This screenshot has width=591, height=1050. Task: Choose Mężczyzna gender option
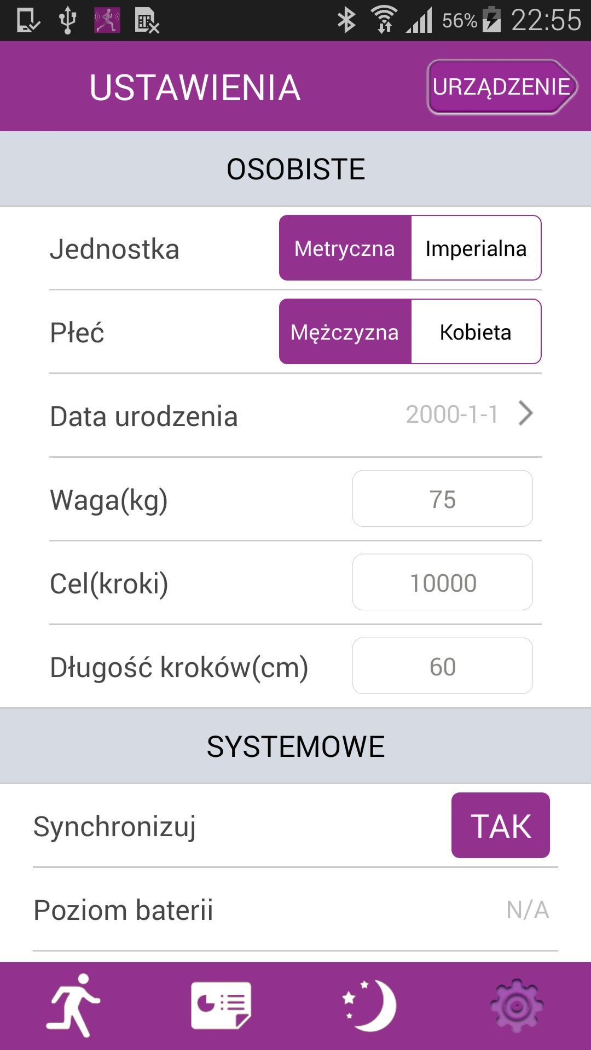(x=345, y=332)
